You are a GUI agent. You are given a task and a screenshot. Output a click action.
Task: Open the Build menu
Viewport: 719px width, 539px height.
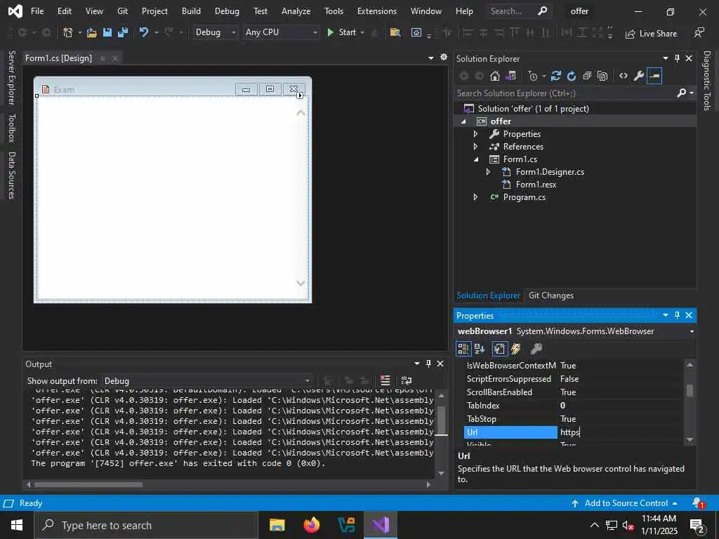tap(191, 11)
